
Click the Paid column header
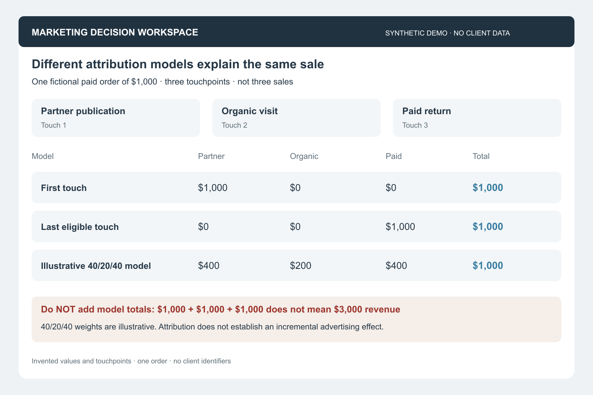point(394,156)
